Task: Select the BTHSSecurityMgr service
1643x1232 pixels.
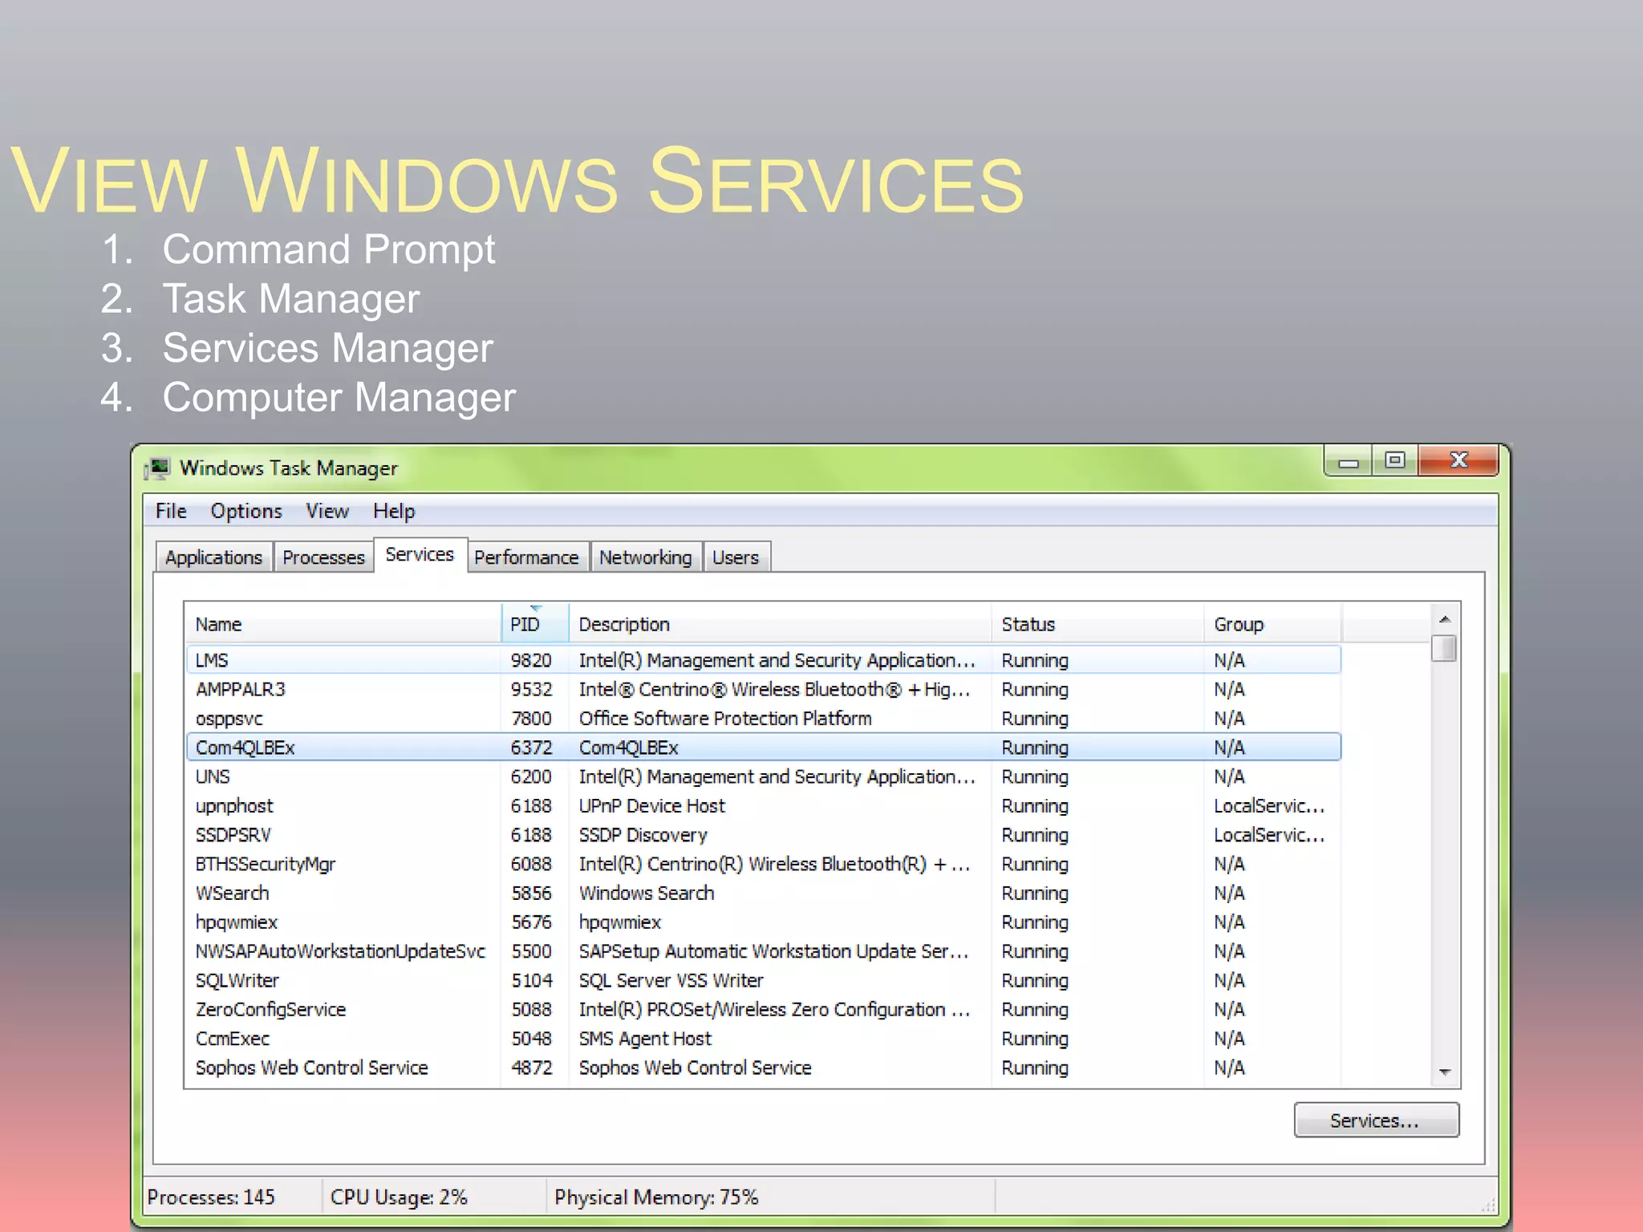Action: [x=266, y=864]
